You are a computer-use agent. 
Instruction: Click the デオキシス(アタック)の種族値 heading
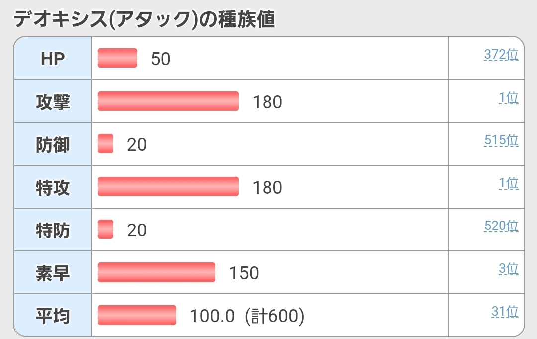(144, 19)
